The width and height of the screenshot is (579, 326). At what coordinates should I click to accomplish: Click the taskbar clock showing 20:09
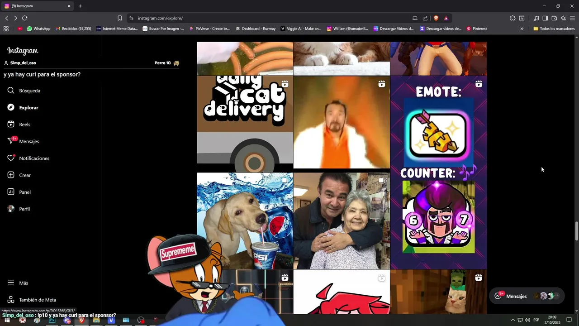click(x=552, y=320)
